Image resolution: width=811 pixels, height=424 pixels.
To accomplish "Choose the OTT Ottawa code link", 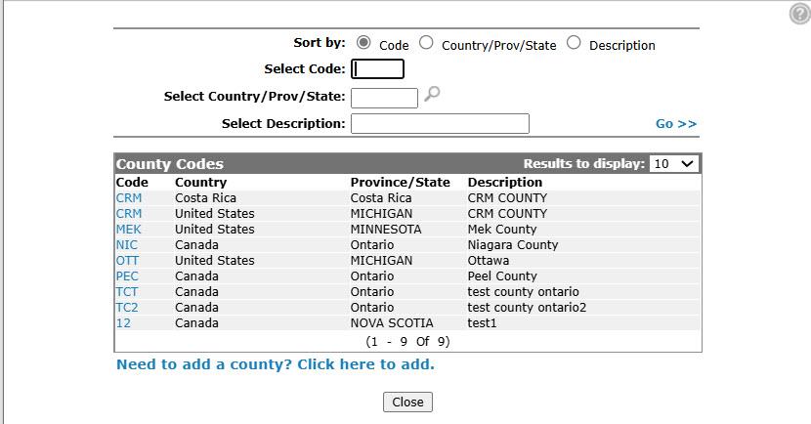I will coord(127,261).
